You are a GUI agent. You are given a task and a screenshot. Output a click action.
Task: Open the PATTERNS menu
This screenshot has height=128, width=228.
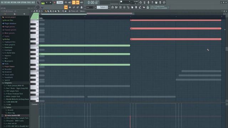[14, 2]
